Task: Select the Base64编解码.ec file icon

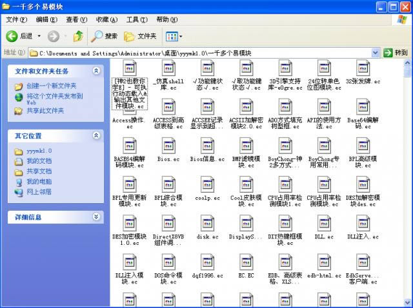Action: [x=363, y=107]
